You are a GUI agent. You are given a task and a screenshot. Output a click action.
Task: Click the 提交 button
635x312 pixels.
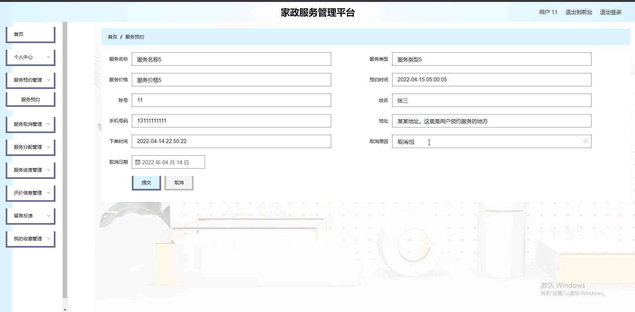[x=146, y=183]
